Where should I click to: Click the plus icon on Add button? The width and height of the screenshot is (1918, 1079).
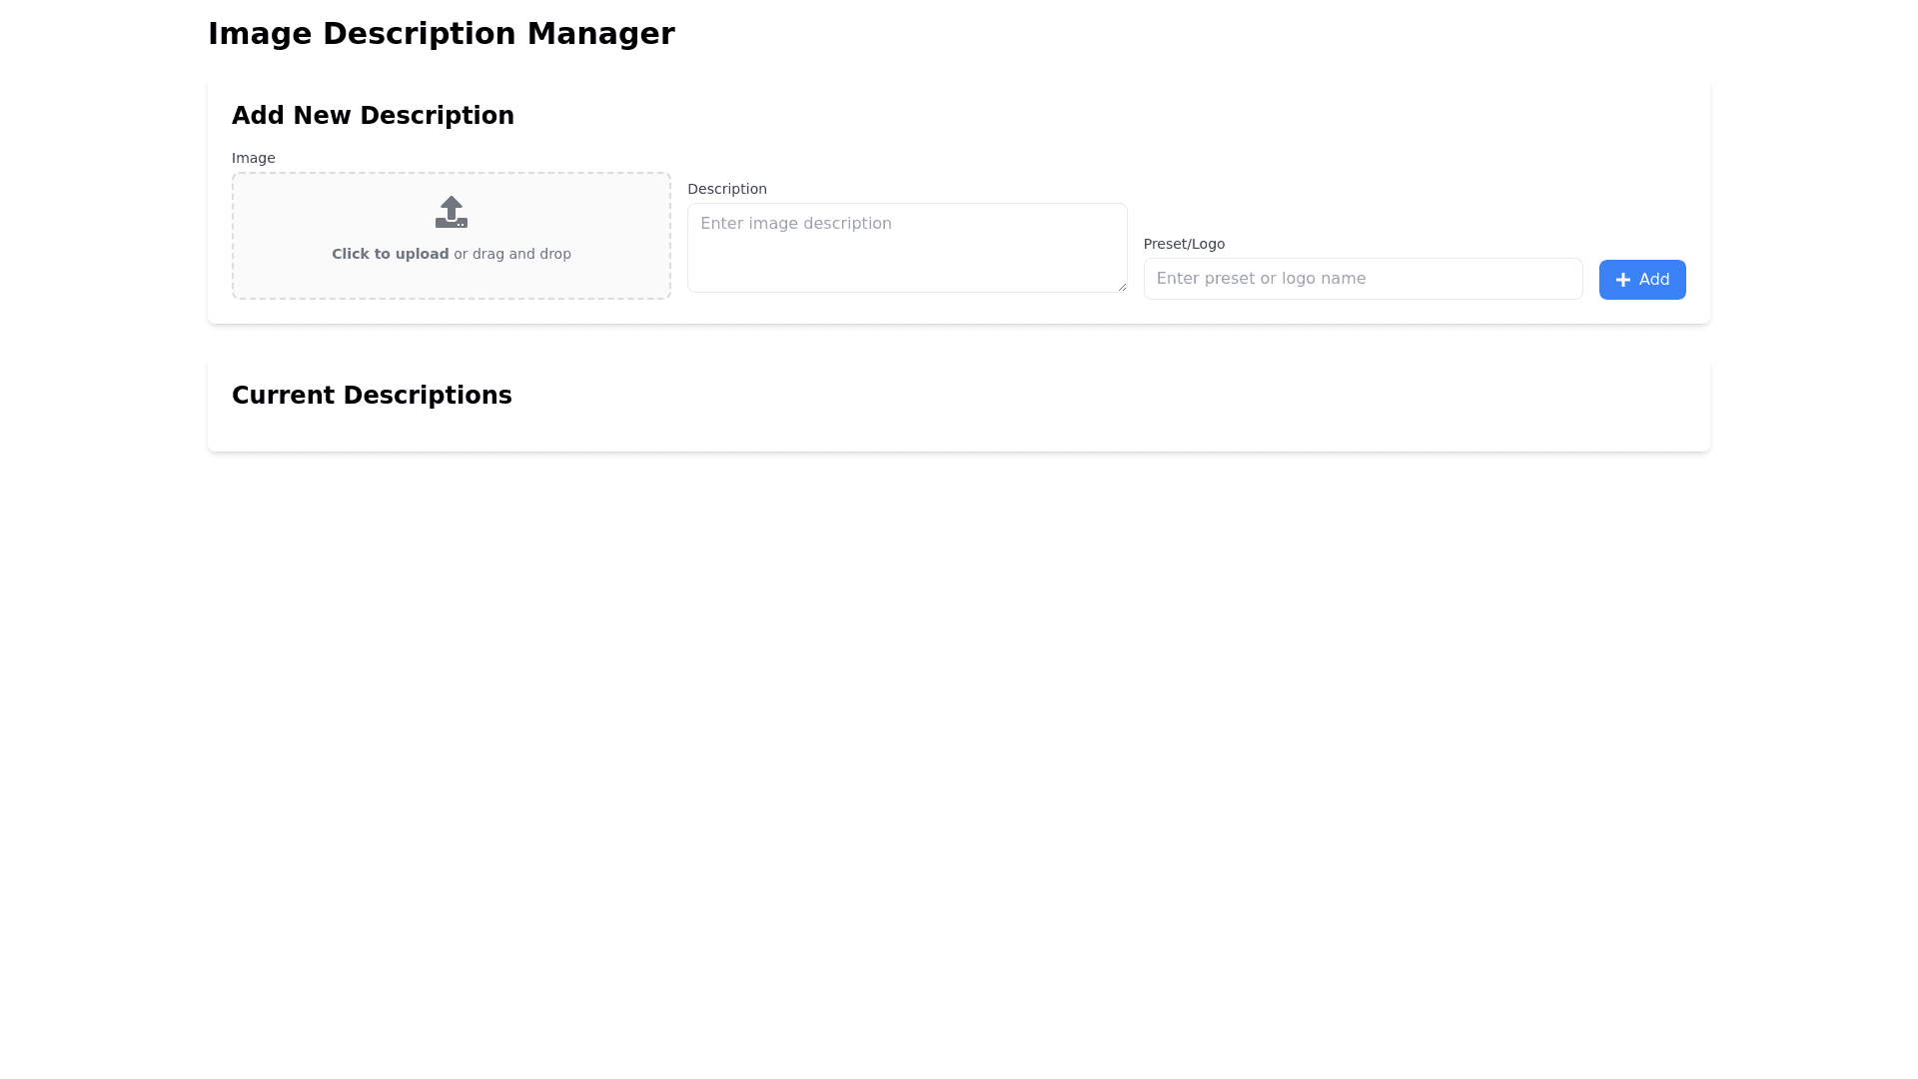tap(1623, 280)
